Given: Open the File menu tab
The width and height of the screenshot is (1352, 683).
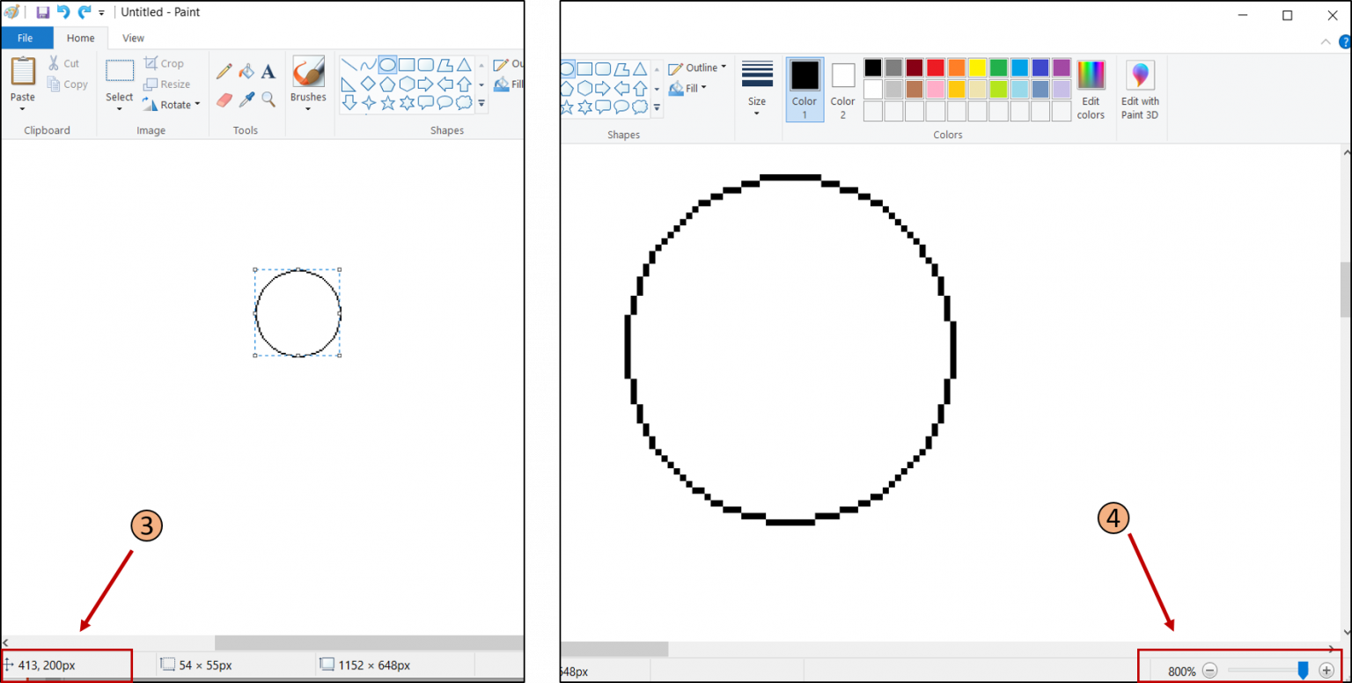Looking at the screenshot, I should pos(26,38).
